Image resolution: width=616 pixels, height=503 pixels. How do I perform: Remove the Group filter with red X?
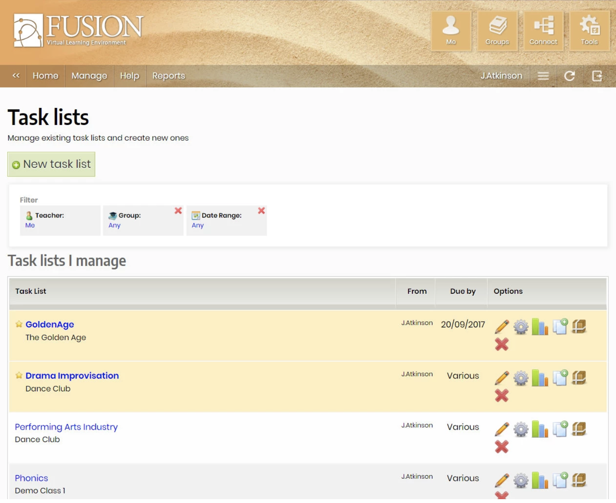(x=178, y=211)
